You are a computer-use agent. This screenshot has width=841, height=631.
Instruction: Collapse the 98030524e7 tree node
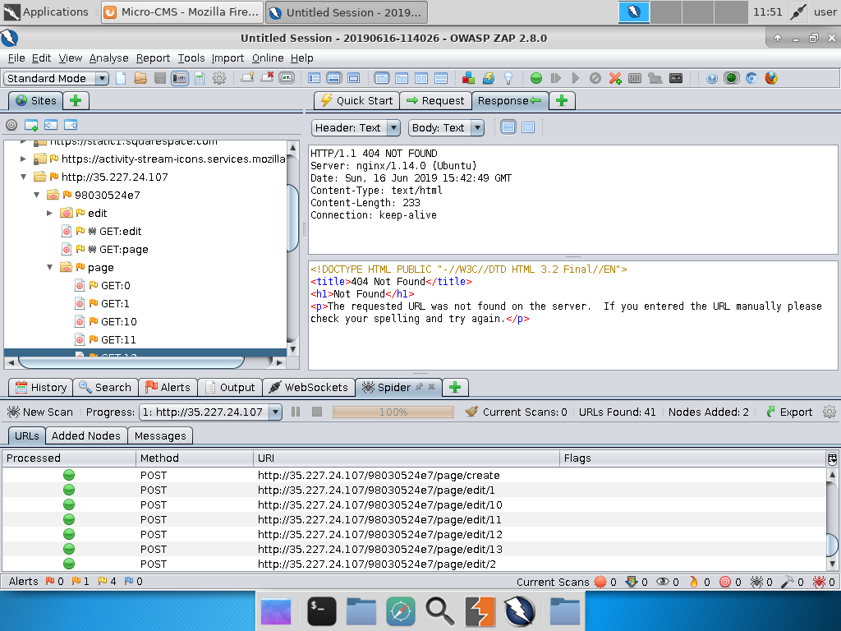point(36,195)
